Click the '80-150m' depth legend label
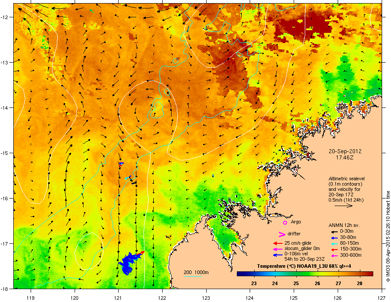Viewport: 391px width, 302px height. point(349,243)
